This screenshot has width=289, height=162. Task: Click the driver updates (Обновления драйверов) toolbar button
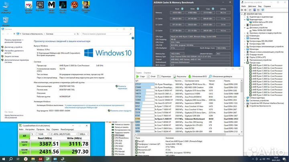pos(222,76)
